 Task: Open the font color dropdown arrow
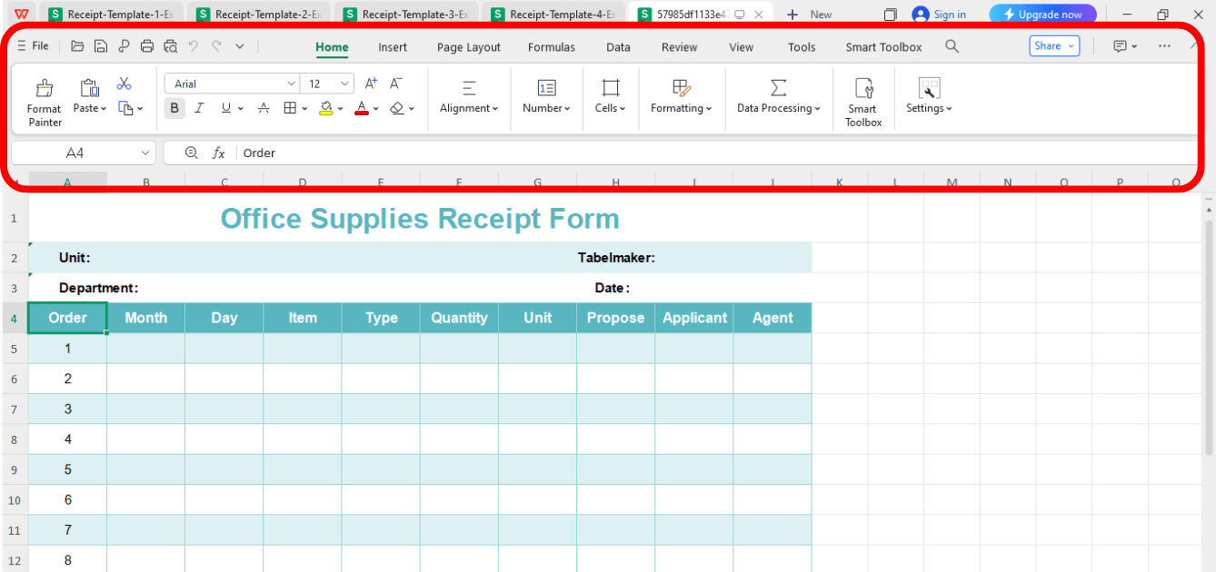377,109
